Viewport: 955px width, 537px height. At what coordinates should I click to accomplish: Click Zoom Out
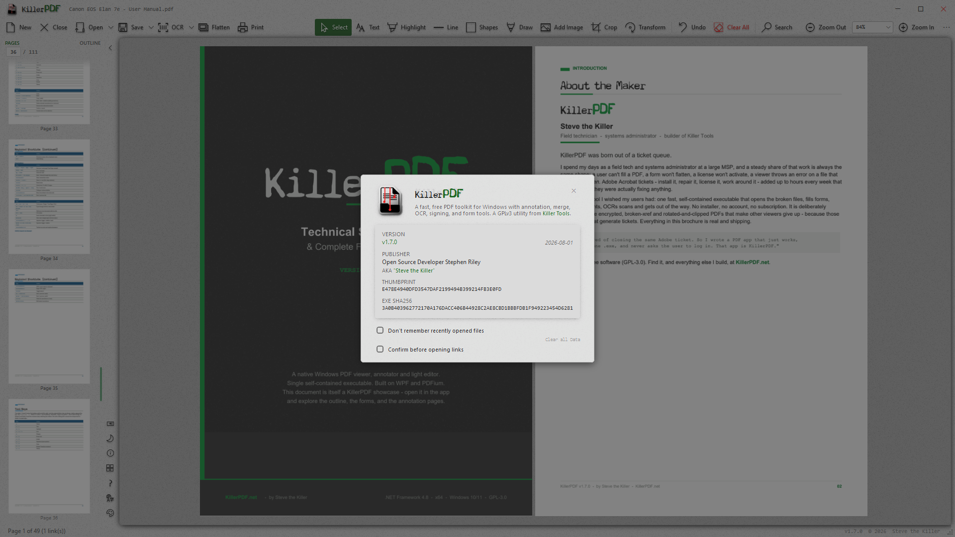826,27
